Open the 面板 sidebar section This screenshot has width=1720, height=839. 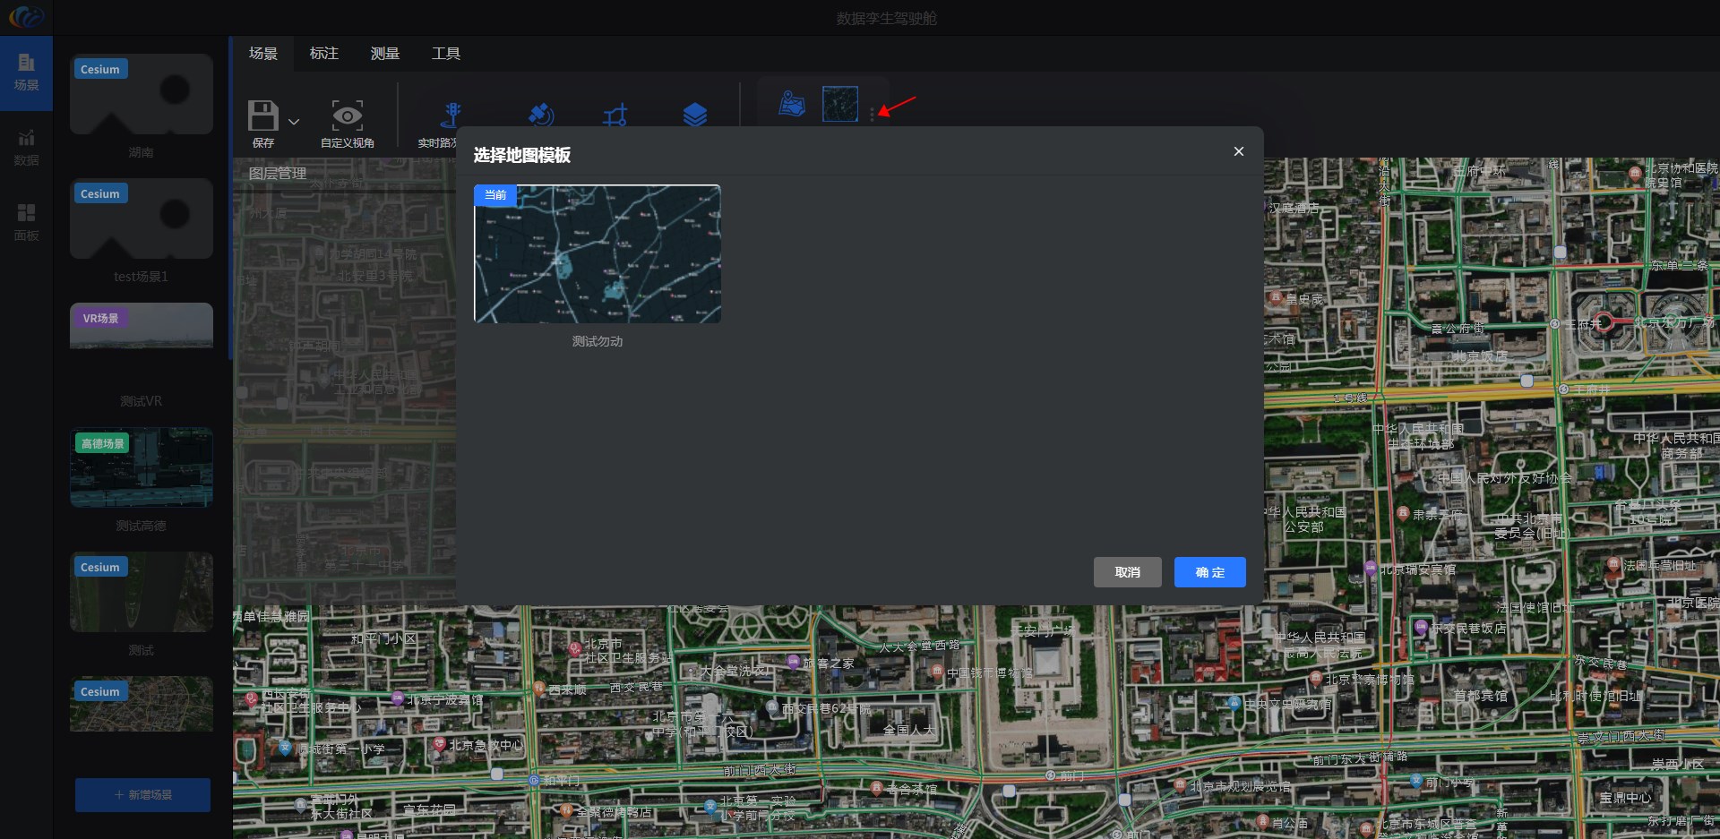26,223
